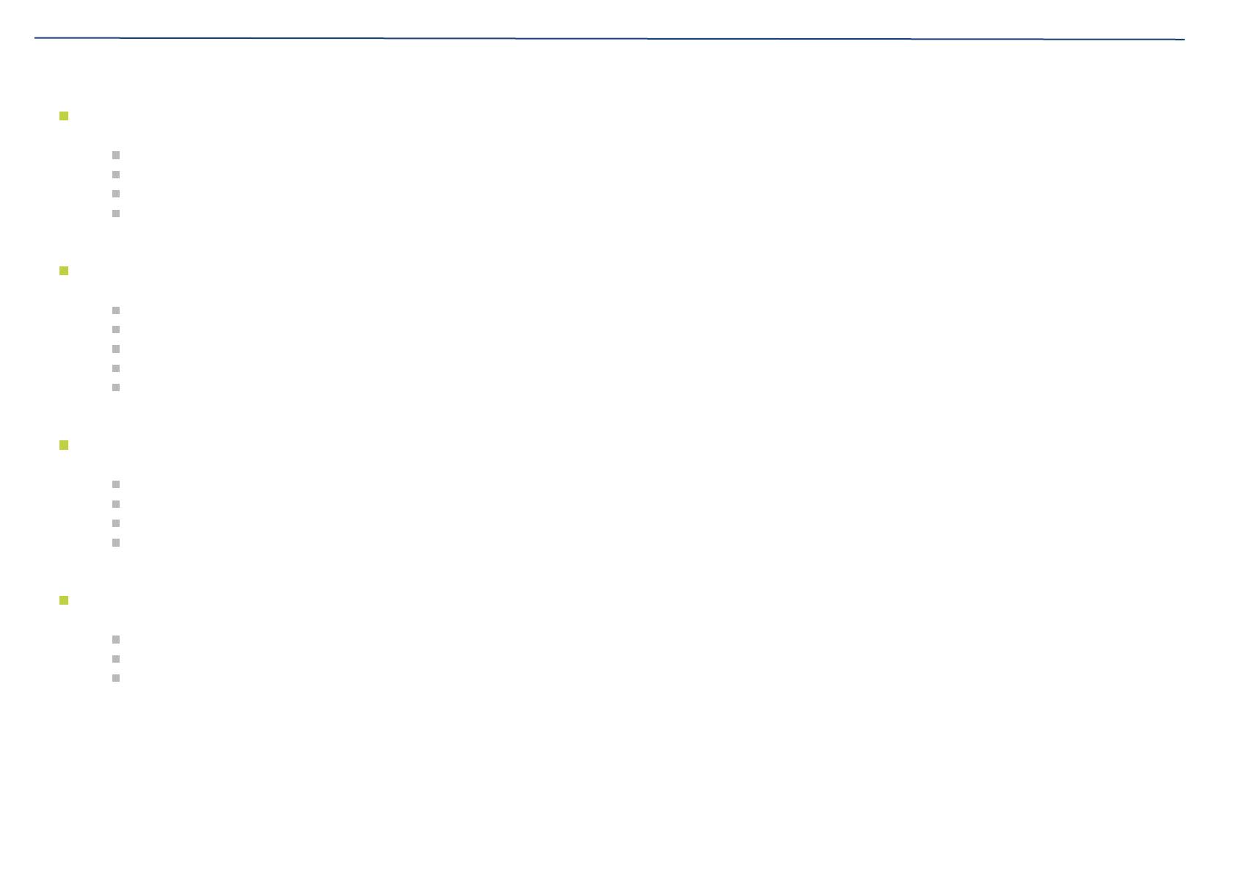The image size is (1236, 874).
Task: Choose second gray bullet under last green bullet
Action: [116, 659]
